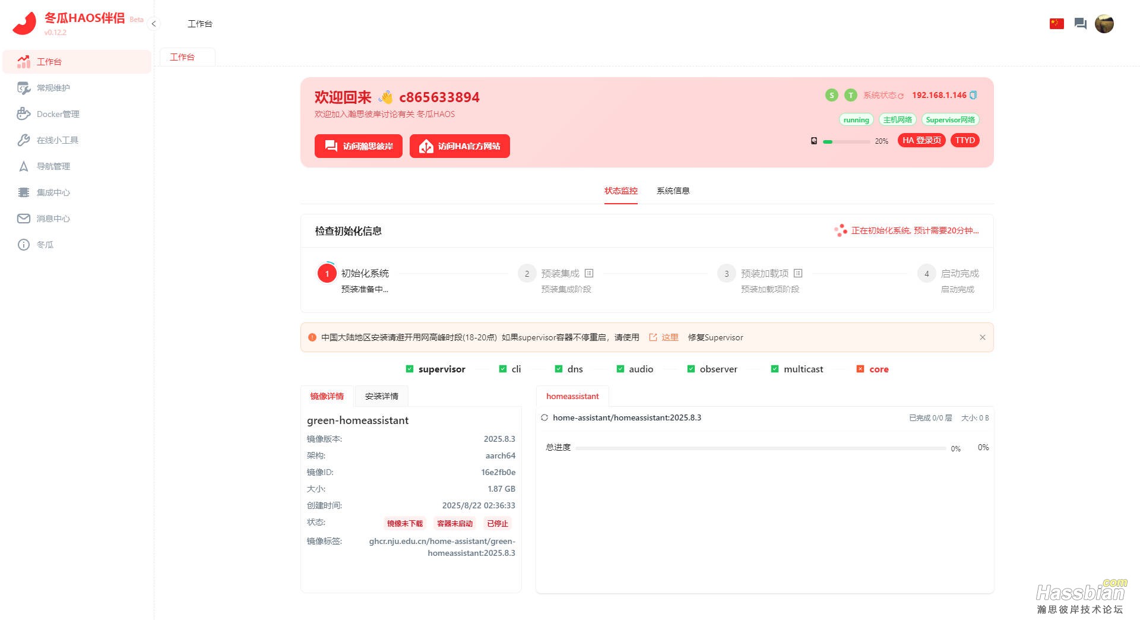
Task: Click the 工作台 breadcrumb text
Action: click(200, 24)
